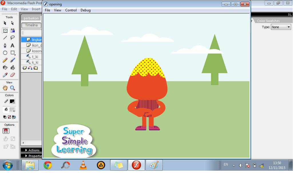Select the lingkar layer
294x173 pixels.
31,40
